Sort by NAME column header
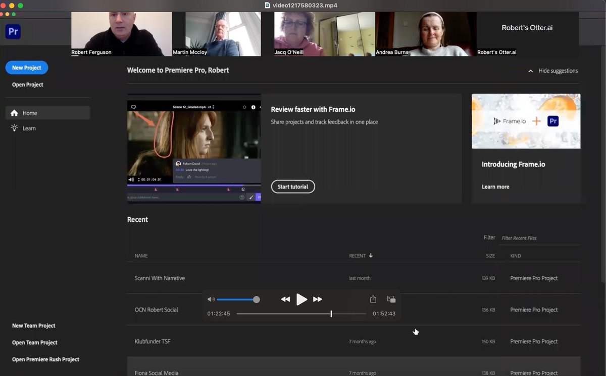Image resolution: width=606 pixels, height=376 pixels. click(x=141, y=256)
